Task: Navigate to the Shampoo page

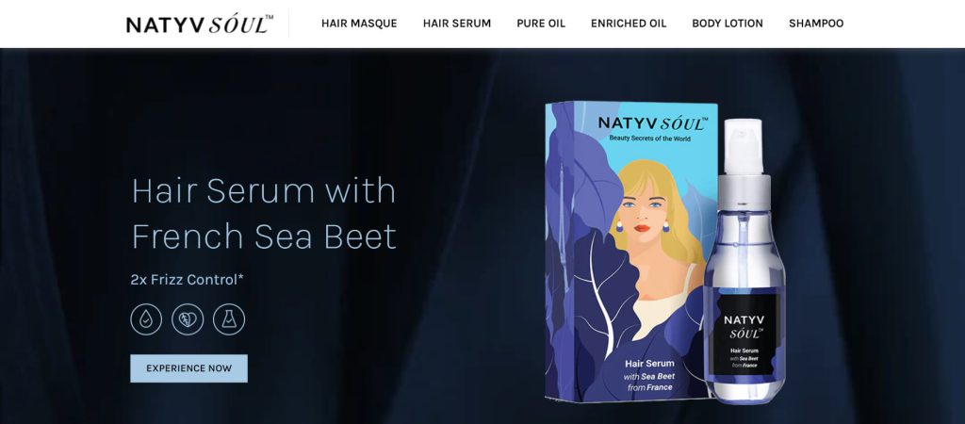Action: (x=816, y=24)
